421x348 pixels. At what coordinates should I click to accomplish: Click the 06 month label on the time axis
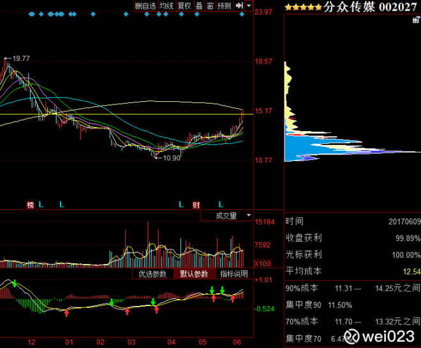pos(237,342)
